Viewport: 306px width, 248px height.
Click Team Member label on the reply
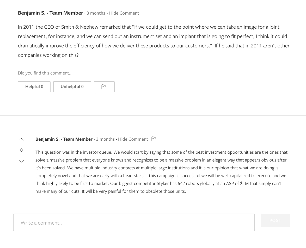tap(78, 139)
